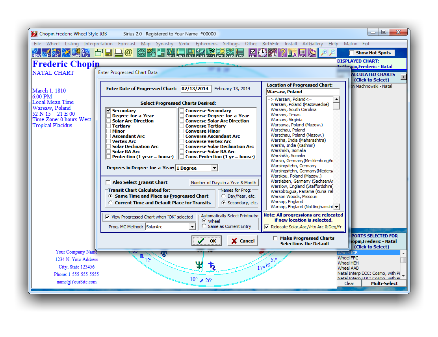Click the Clear button in the reports panel

[349, 283]
